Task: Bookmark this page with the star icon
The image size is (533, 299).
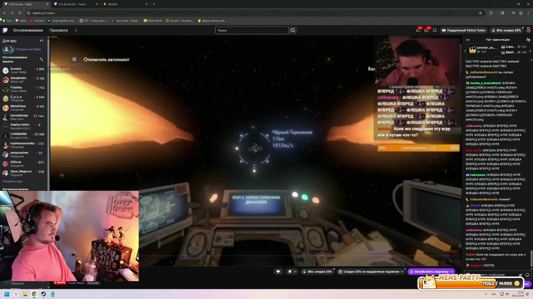Action: click(480, 13)
